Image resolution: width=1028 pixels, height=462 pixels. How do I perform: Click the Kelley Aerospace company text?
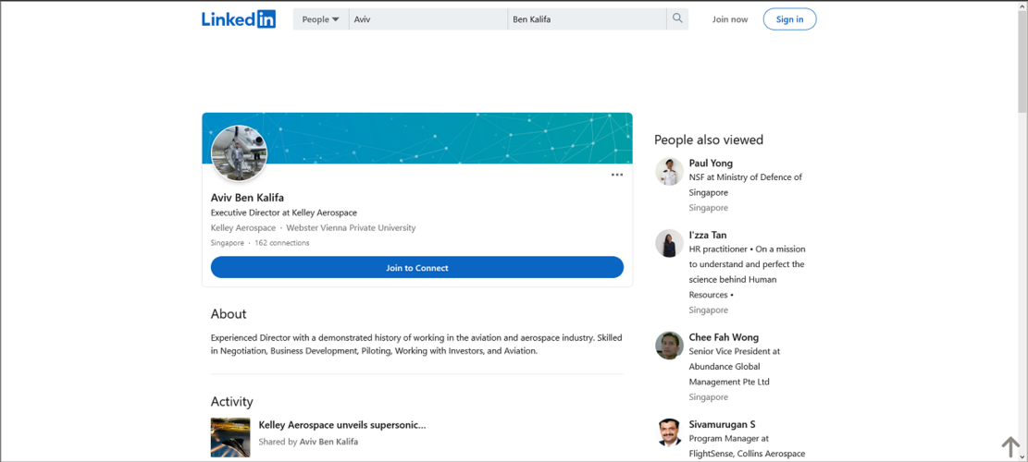(x=243, y=227)
